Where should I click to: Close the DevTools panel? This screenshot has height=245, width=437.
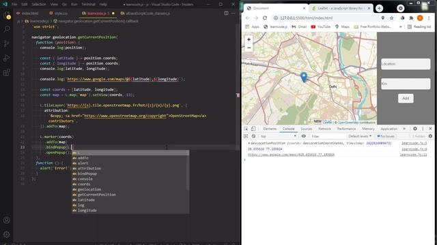point(430,129)
